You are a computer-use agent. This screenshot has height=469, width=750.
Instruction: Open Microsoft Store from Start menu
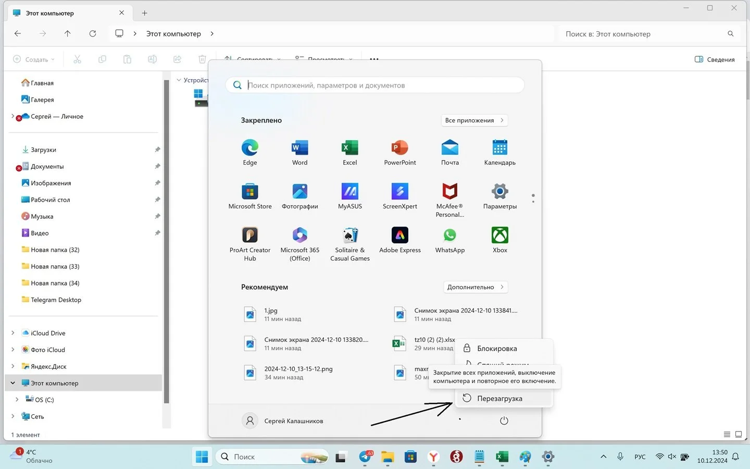(250, 196)
